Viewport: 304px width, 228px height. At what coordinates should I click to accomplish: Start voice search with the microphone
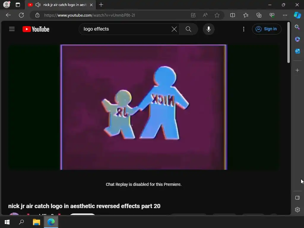pos(209,29)
